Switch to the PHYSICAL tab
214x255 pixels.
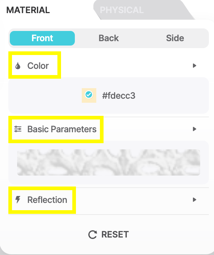coord(122,10)
